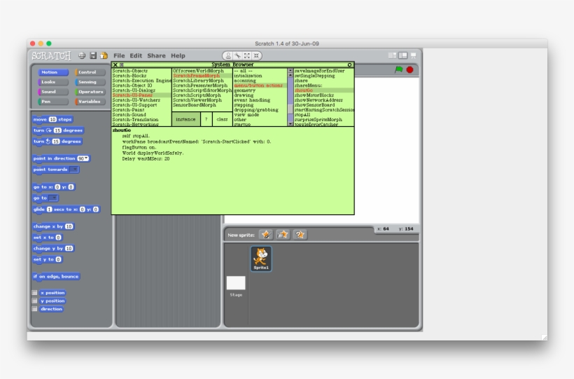
Task: Select the scissors delete tool
Action: coord(237,56)
